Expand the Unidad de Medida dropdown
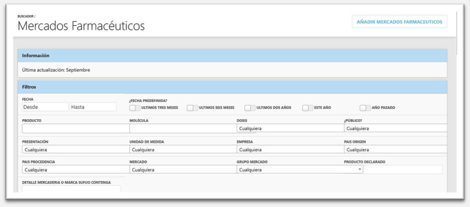Screen dimensions: 470x207 pos(182,150)
